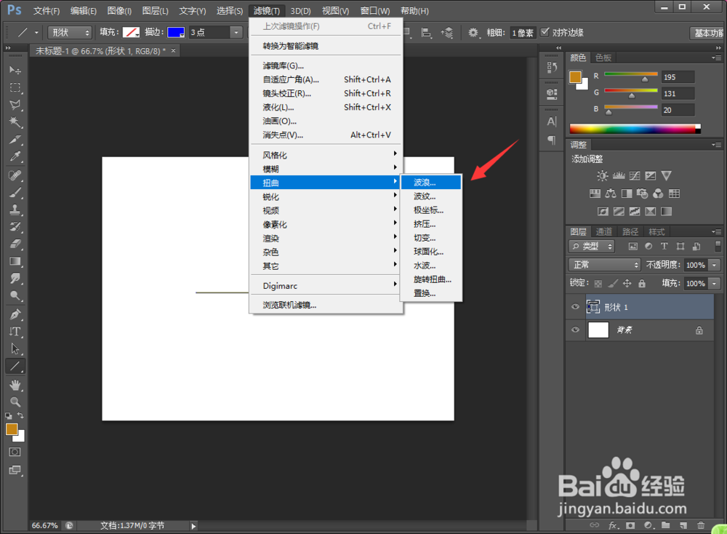Add Levels adjustment
727x534 pixels.
619,176
